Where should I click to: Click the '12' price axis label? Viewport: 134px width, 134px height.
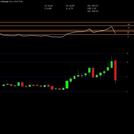127,62
